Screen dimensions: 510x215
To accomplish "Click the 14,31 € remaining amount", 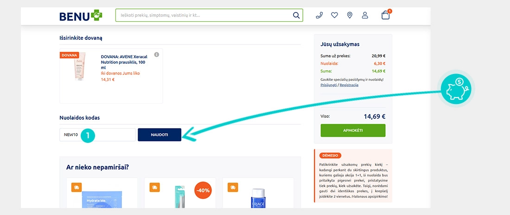I will pyautogui.click(x=108, y=79).
